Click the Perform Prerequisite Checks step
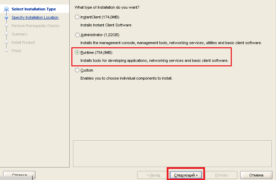This screenshot has width=276, height=180. click(x=36, y=26)
